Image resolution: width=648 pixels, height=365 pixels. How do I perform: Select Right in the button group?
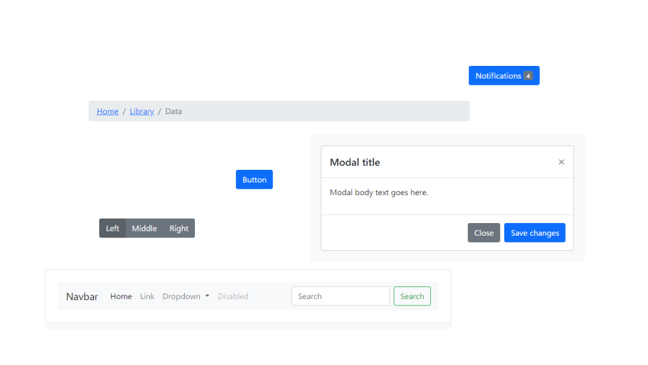(178, 228)
